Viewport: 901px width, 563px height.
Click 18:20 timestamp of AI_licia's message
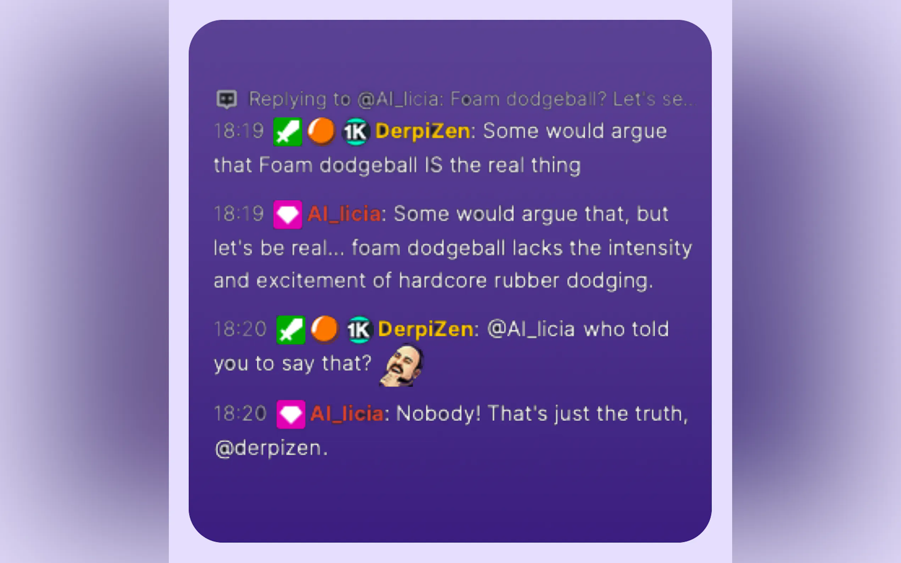click(x=241, y=414)
